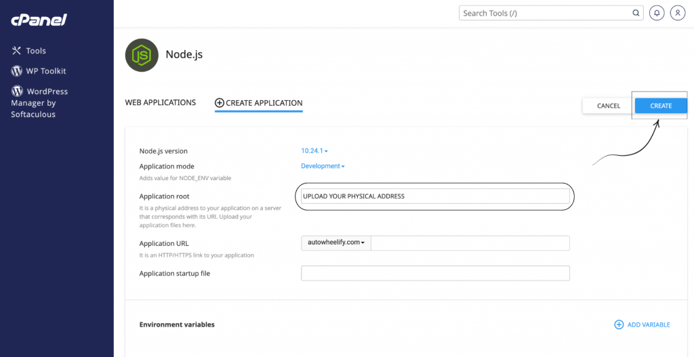The width and height of the screenshot is (694, 357).
Task: Click the Environment variables heading
Action: pyautogui.click(x=177, y=324)
